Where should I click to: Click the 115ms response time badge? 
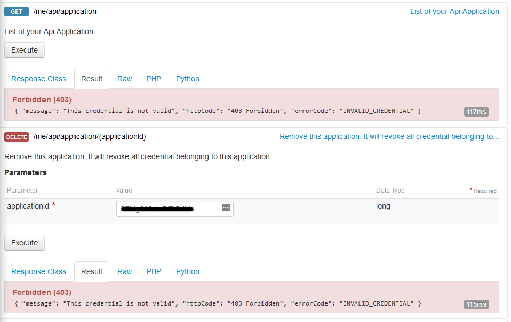pos(476,304)
